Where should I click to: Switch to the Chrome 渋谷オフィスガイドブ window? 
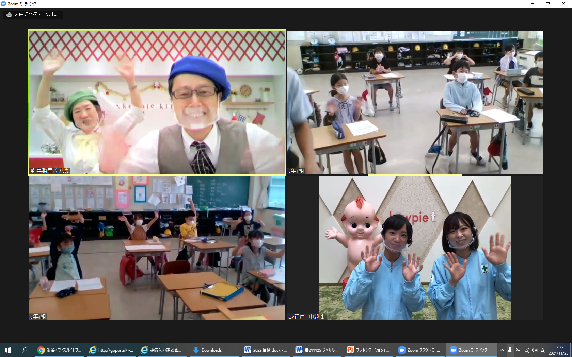click(59, 350)
